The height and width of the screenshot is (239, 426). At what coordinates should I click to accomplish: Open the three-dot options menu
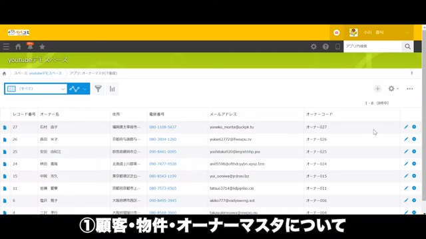click(x=410, y=88)
